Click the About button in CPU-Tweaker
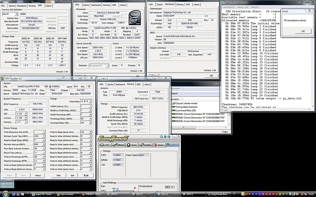Screen dimensions: 316x197 click(38, 175)
